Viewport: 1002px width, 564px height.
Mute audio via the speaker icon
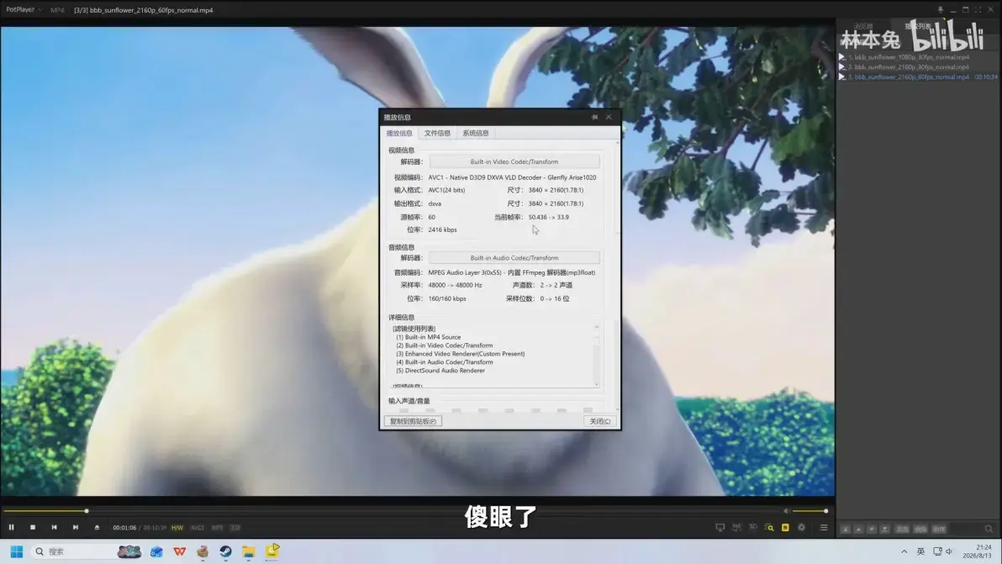(x=787, y=511)
